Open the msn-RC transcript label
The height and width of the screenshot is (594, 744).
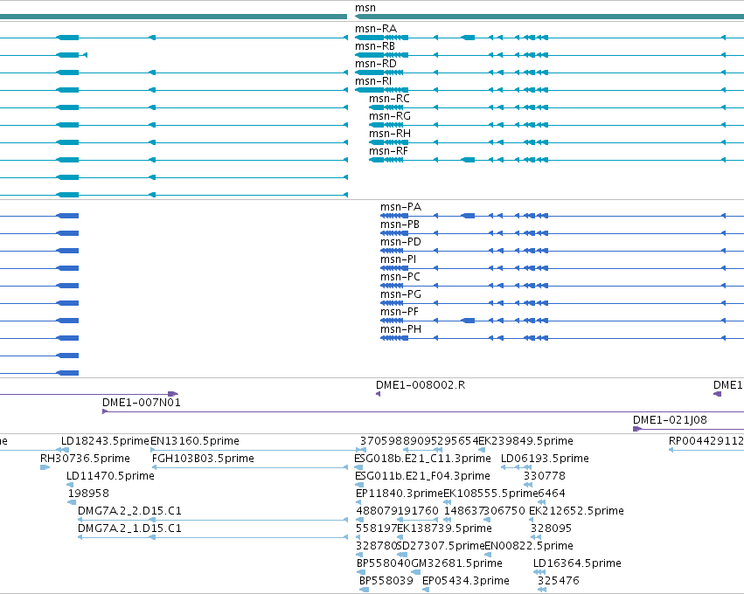pos(389,99)
